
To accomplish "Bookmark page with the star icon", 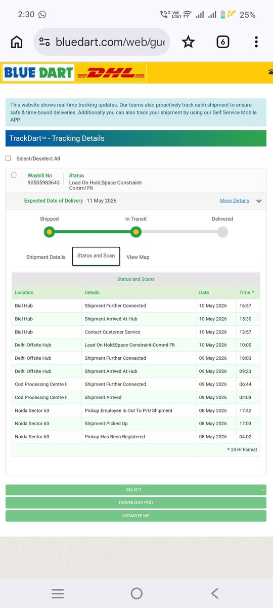I will click(188, 42).
